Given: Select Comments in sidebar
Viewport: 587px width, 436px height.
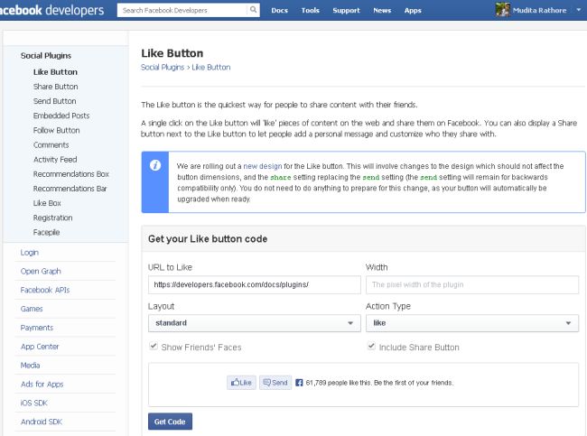Looking at the screenshot, I should pos(51,144).
